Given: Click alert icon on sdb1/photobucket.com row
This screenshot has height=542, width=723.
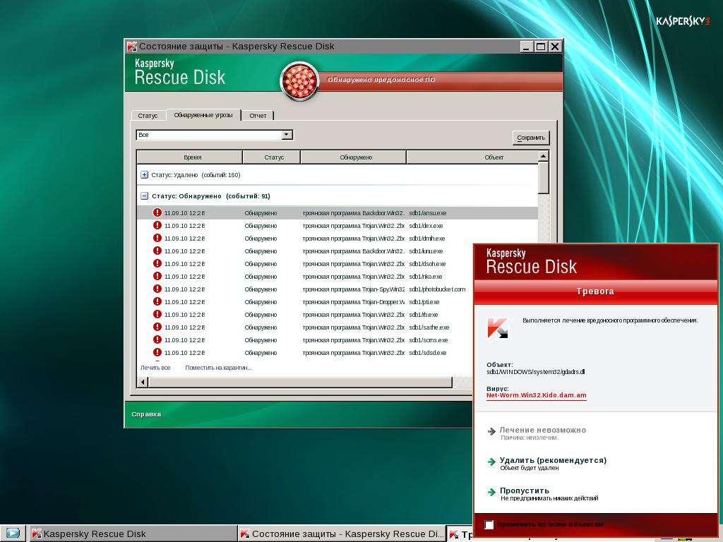Looking at the screenshot, I should (157, 289).
